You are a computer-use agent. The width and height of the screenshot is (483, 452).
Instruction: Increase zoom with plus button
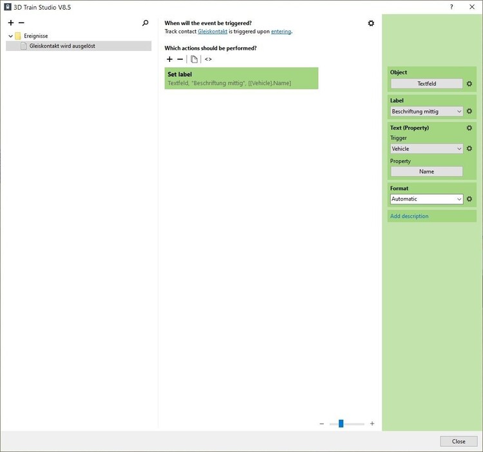[x=372, y=424]
